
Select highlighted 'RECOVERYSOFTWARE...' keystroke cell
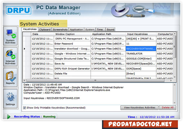tap(141, 49)
